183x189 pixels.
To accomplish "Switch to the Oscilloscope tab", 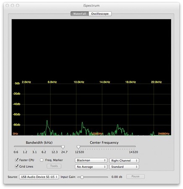I will [100, 14].
